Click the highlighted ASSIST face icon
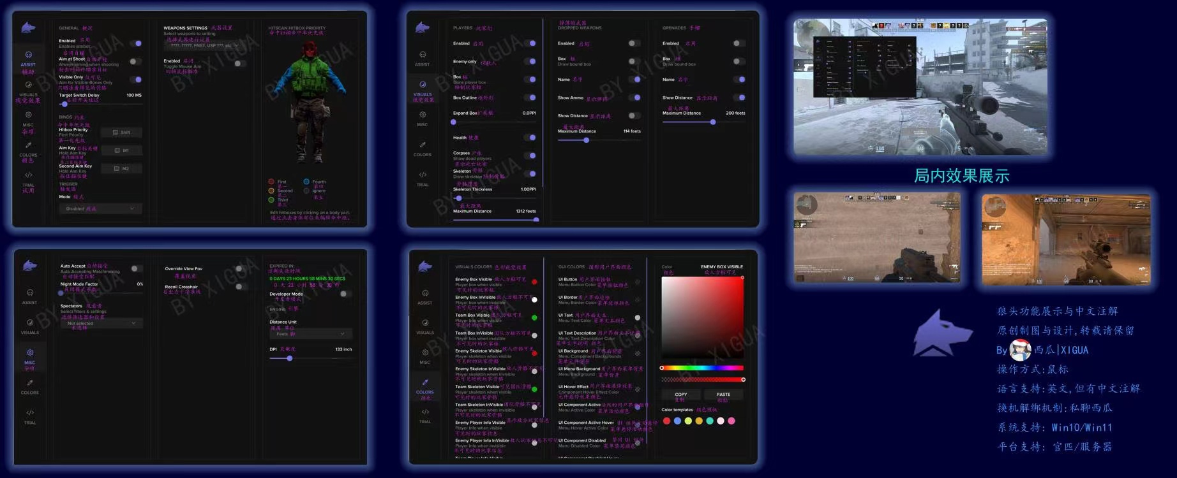 28,55
